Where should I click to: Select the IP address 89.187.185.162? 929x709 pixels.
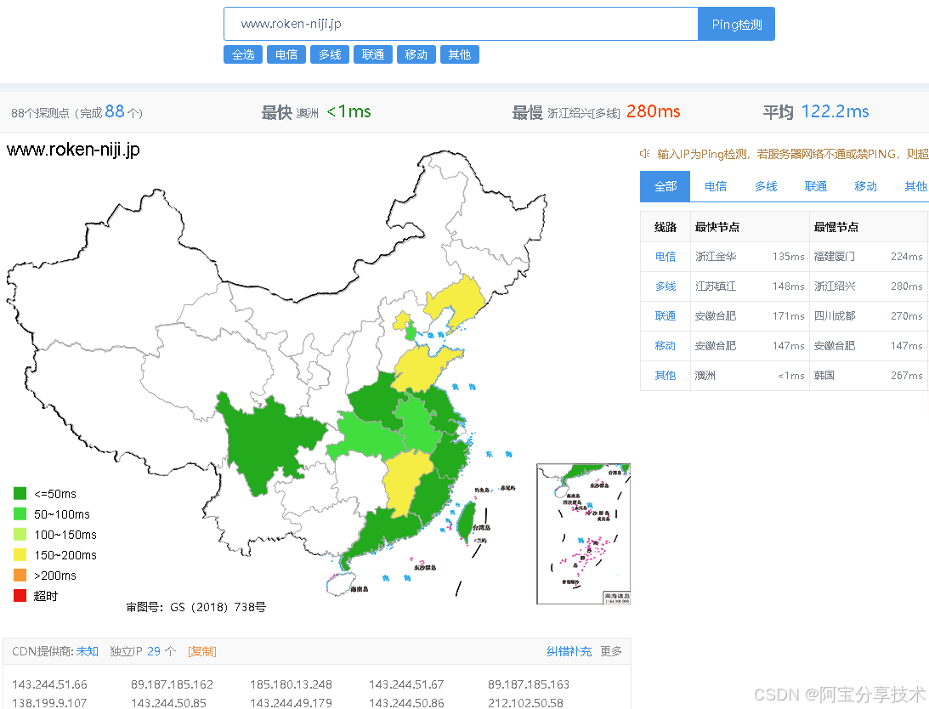coord(172,684)
